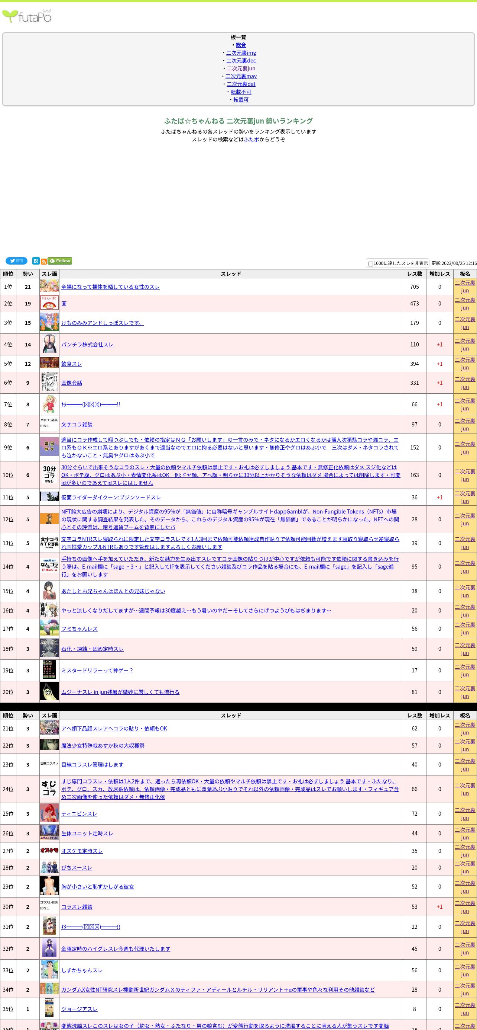
Task: Open 二次元裏img board link
Action: pyautogui.click(x=241, y=53)
